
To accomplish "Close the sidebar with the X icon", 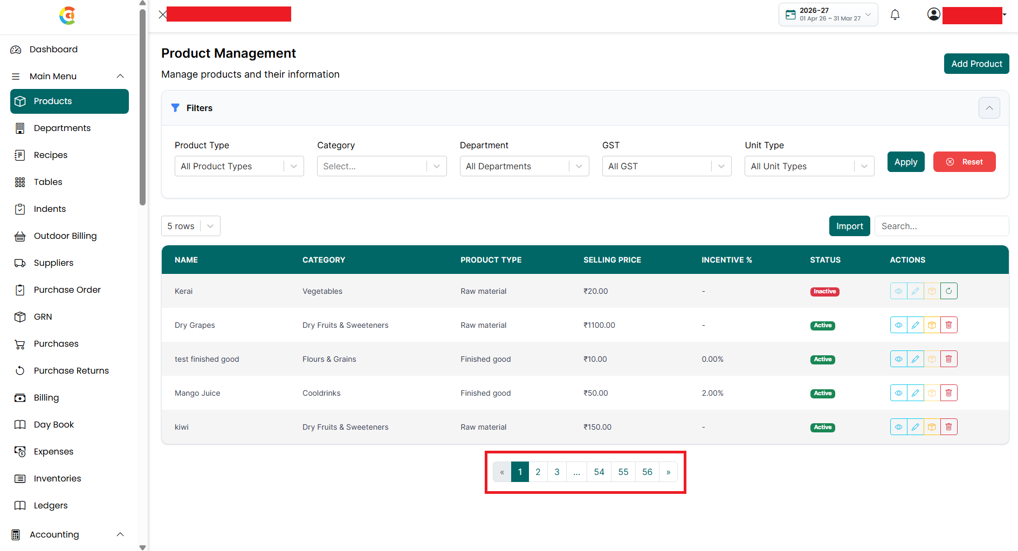I will click(x=162, y=15).
